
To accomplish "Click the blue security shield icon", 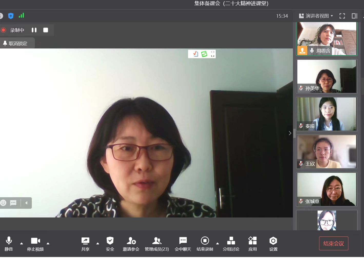I will click(x=11, y=16).
